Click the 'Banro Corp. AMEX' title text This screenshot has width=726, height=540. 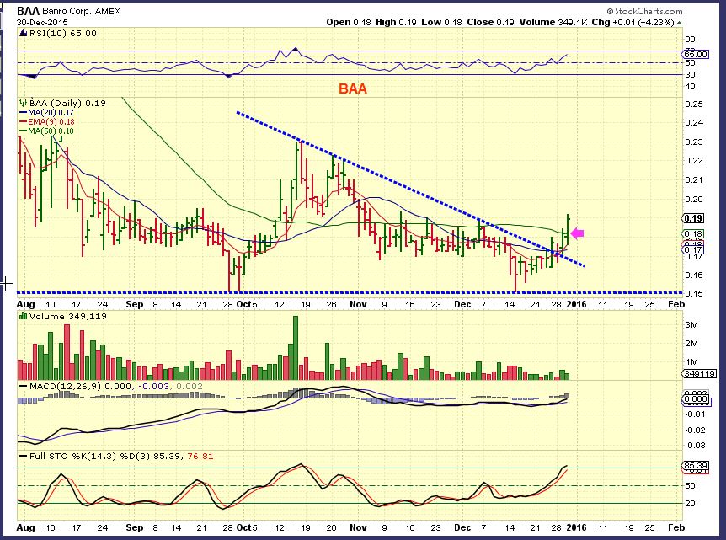[82, 12]
